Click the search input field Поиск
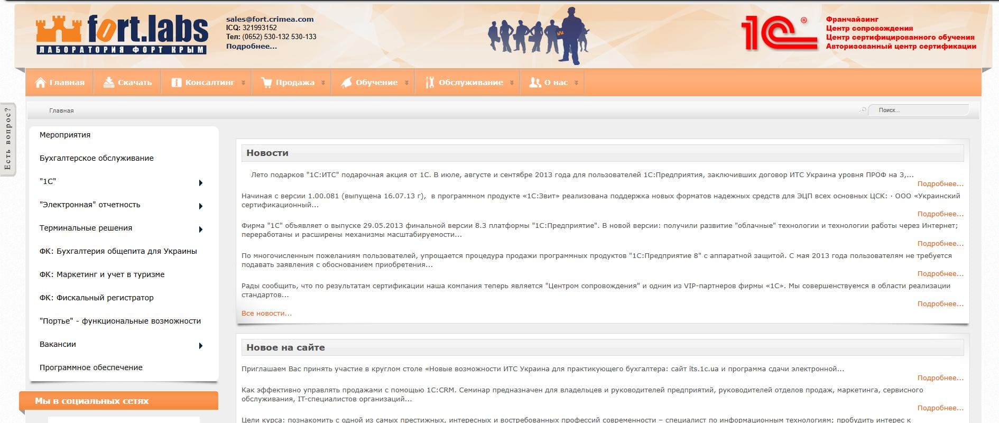Viewport: 999px width, 423px height. point(920,110)
